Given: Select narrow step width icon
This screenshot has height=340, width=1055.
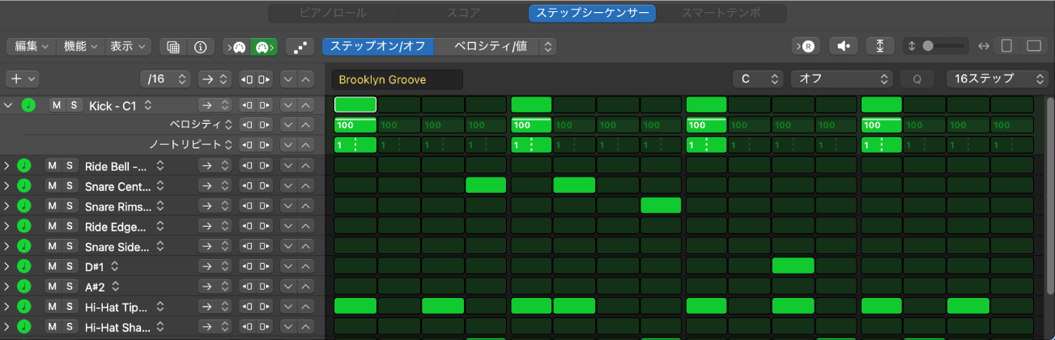Looking at the screenshot, I should [1006, 46].
